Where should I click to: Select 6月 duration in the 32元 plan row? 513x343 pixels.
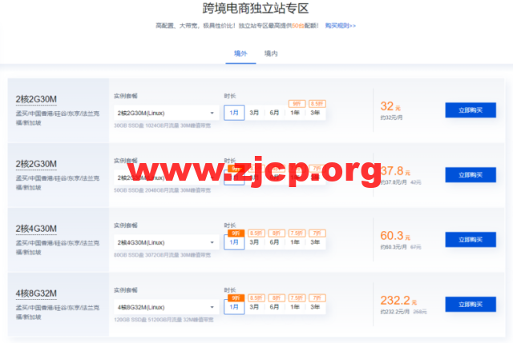pos(274,113)
